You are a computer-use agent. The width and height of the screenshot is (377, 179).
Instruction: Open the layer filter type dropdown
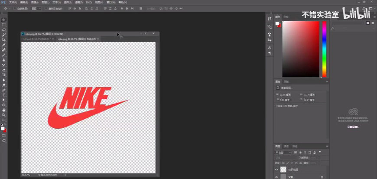click(283, 153)
